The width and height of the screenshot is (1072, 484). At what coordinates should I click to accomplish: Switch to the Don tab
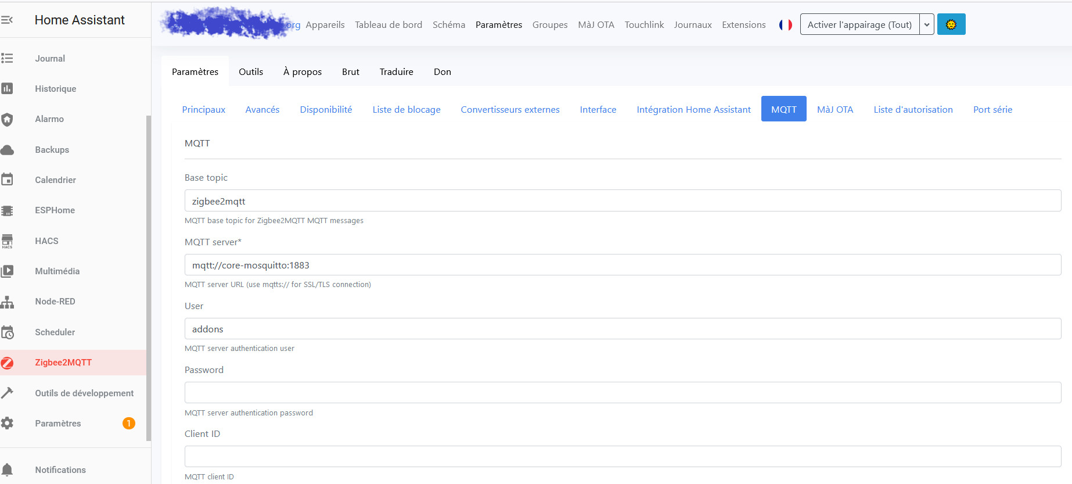pos(443,71)
